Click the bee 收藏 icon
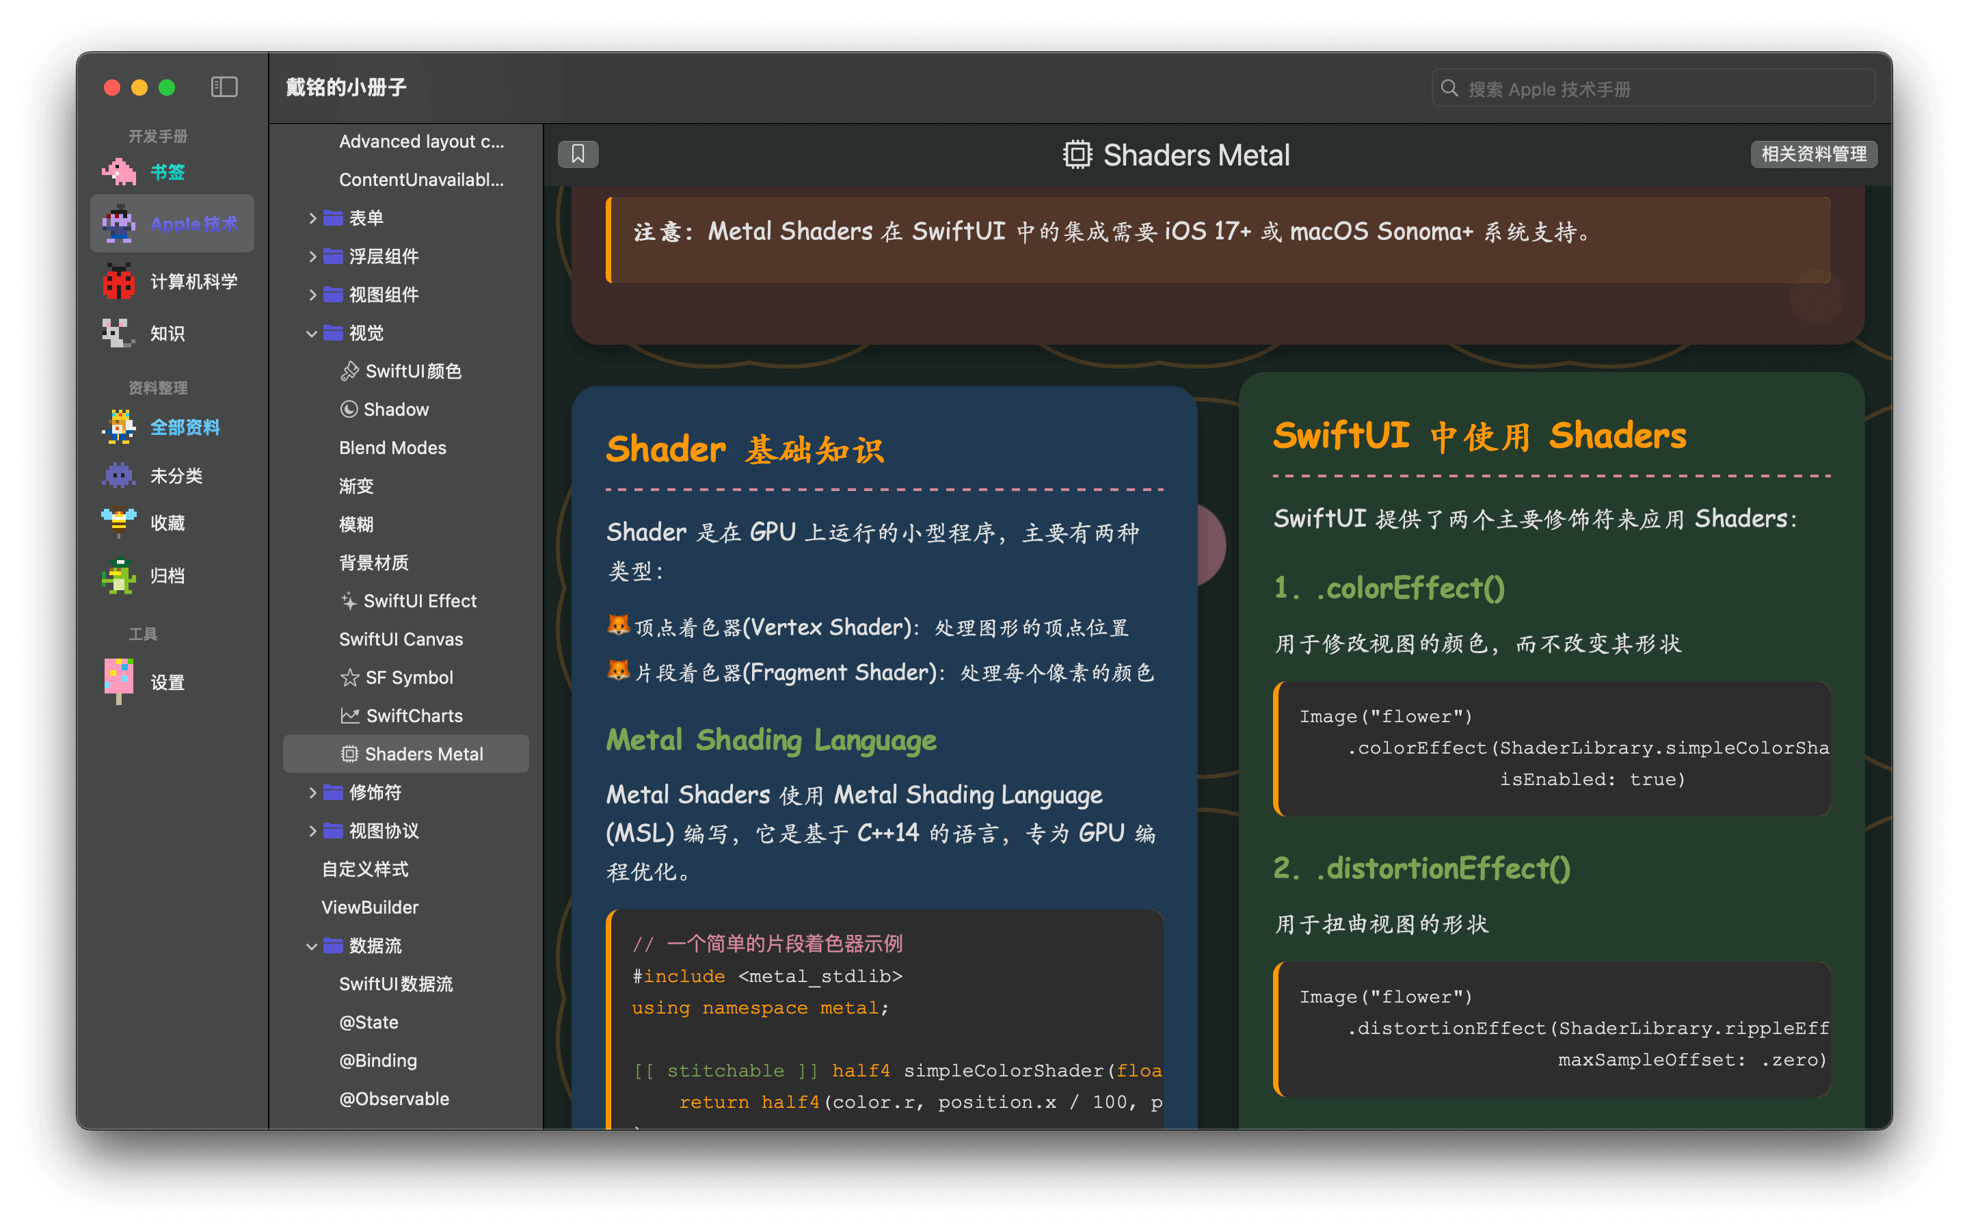The height and width of the screenshot is (1231, 1969). tap(119, 522)
